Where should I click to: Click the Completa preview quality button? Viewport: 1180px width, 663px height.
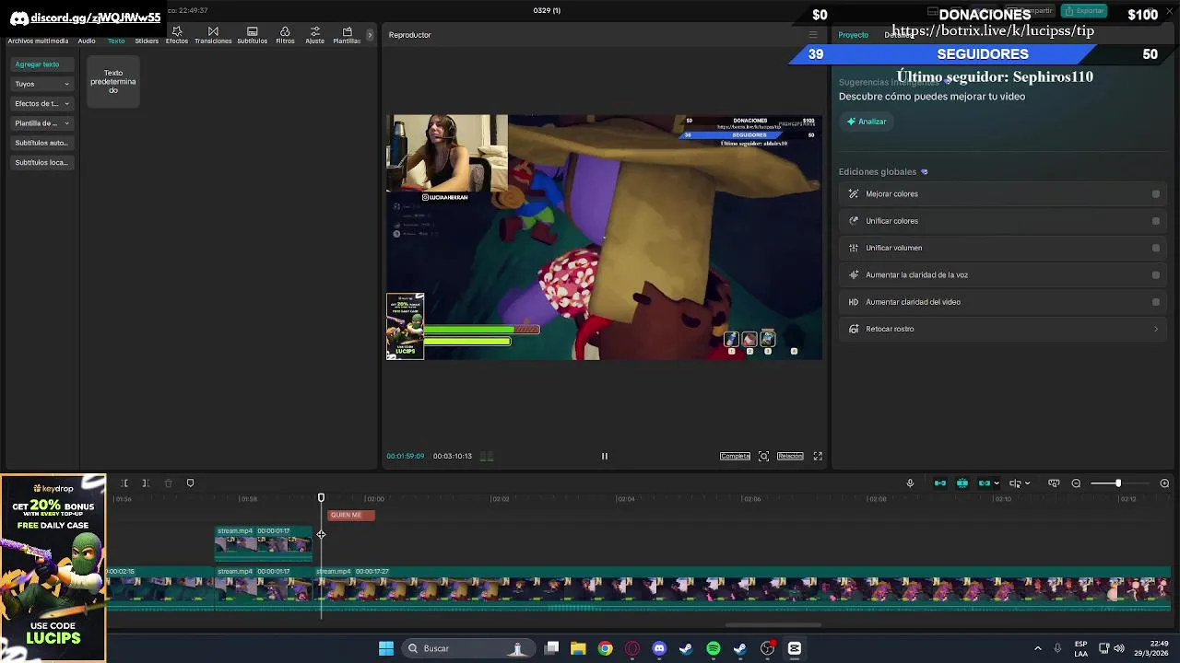tap(735, 456)
